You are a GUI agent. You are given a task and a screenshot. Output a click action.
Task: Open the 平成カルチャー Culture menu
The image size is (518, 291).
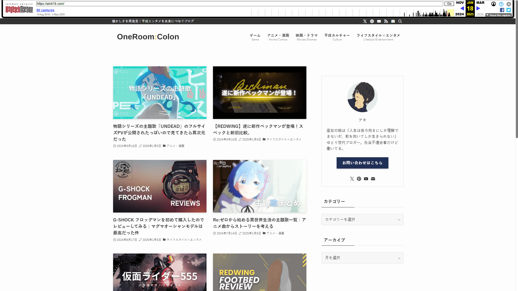(x=337, y=37)
